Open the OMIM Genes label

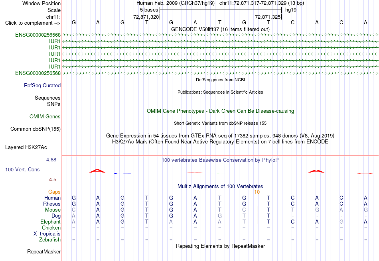[45, 117]
